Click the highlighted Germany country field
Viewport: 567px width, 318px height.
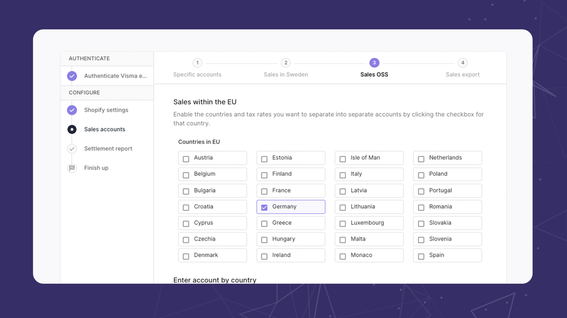[x=291, y=207]
